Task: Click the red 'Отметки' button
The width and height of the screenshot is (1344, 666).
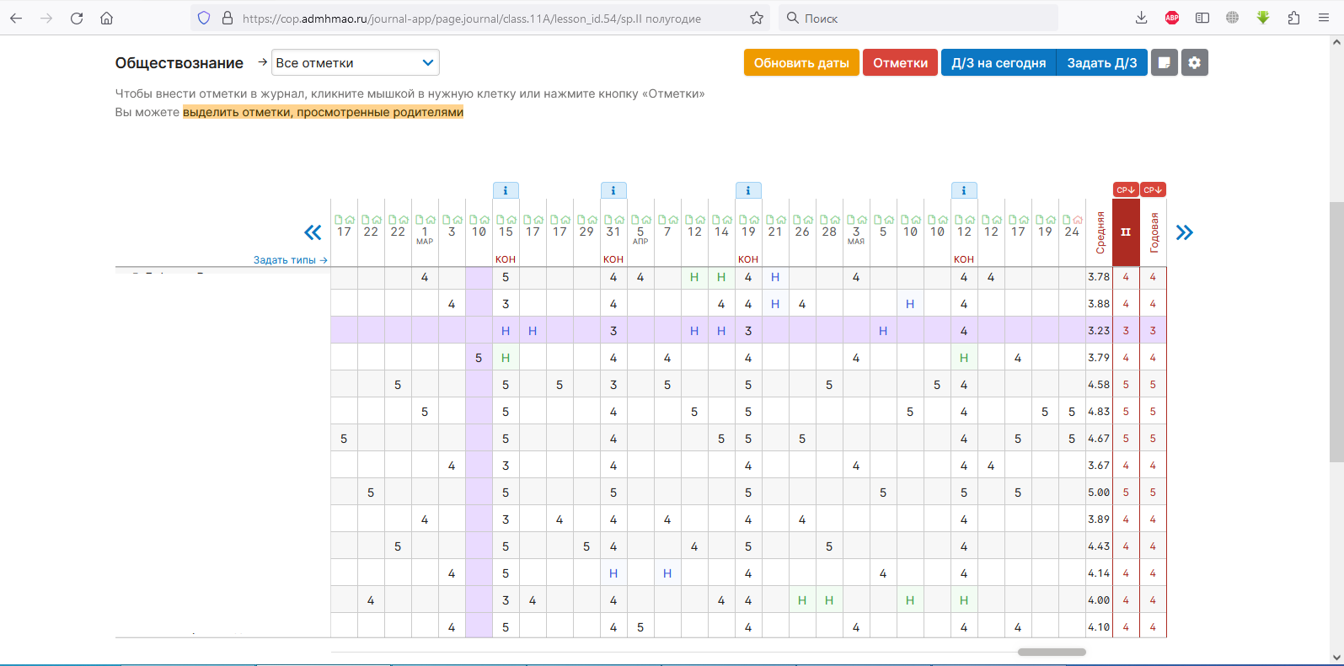Action: 900,63
